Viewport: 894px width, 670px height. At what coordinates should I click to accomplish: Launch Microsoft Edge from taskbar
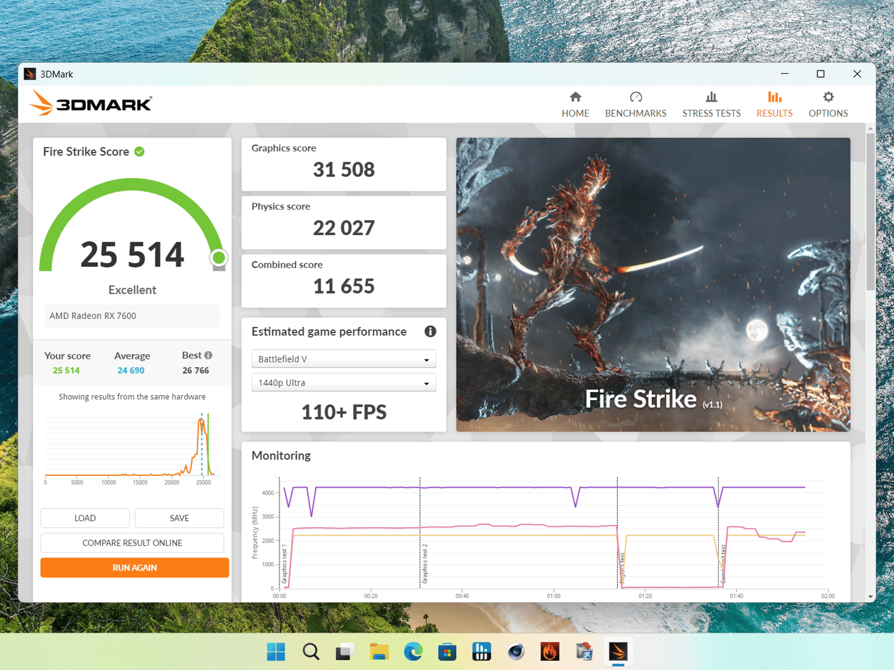413,652
